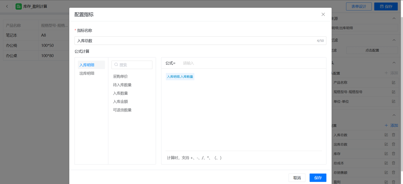
Task: Delete the 总销售额 indicator via trash icon
Action: click(393, 173)
